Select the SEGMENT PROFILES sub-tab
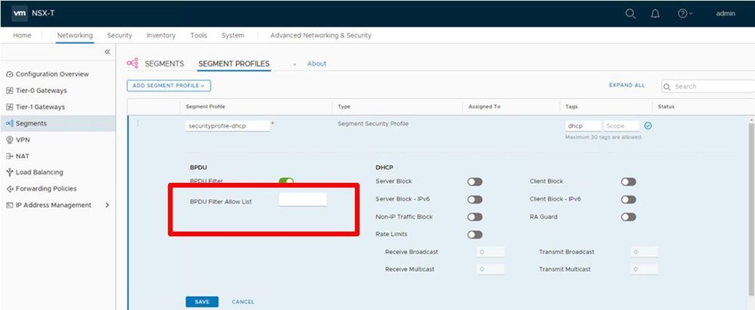 [234, 64]
